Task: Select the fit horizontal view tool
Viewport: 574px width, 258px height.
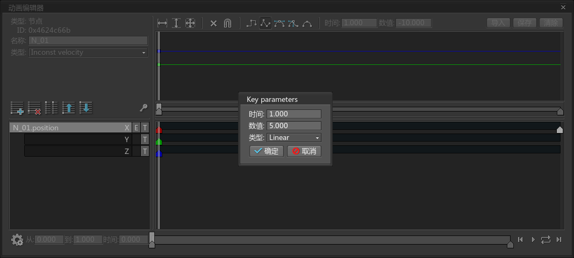Action: click(x=162, y=23)
